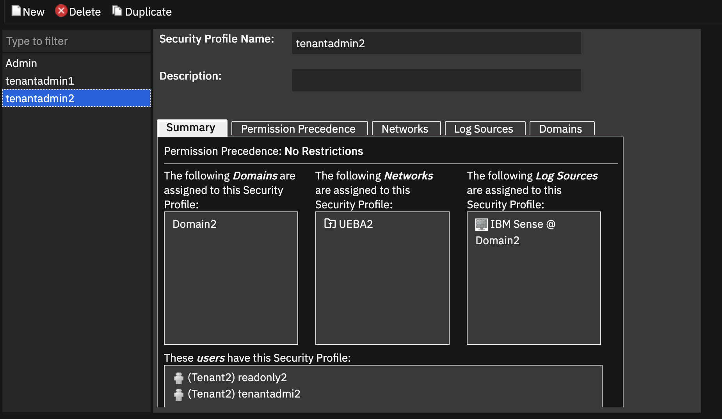This screenshot has width=722, height=419.
Task: Click inside the Description field
Action: click(x=436, y=80)
